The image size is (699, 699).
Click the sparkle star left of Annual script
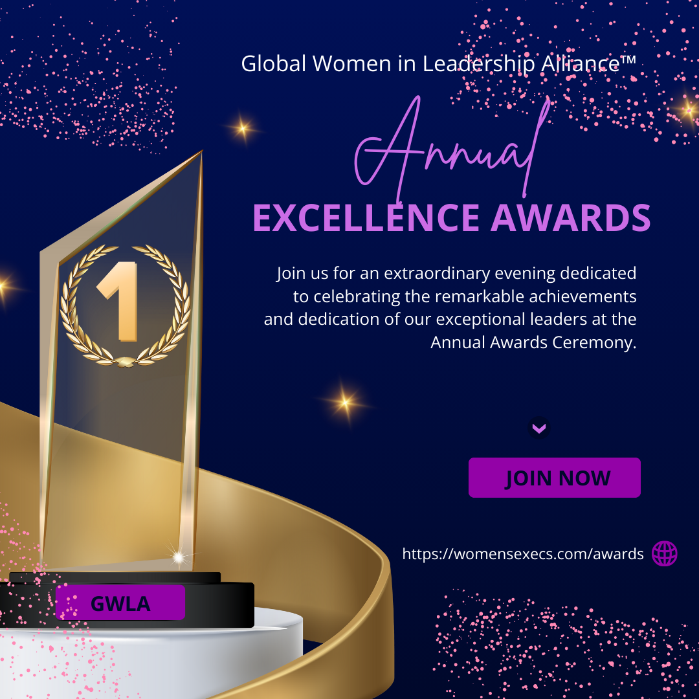(x=243, y=129)
